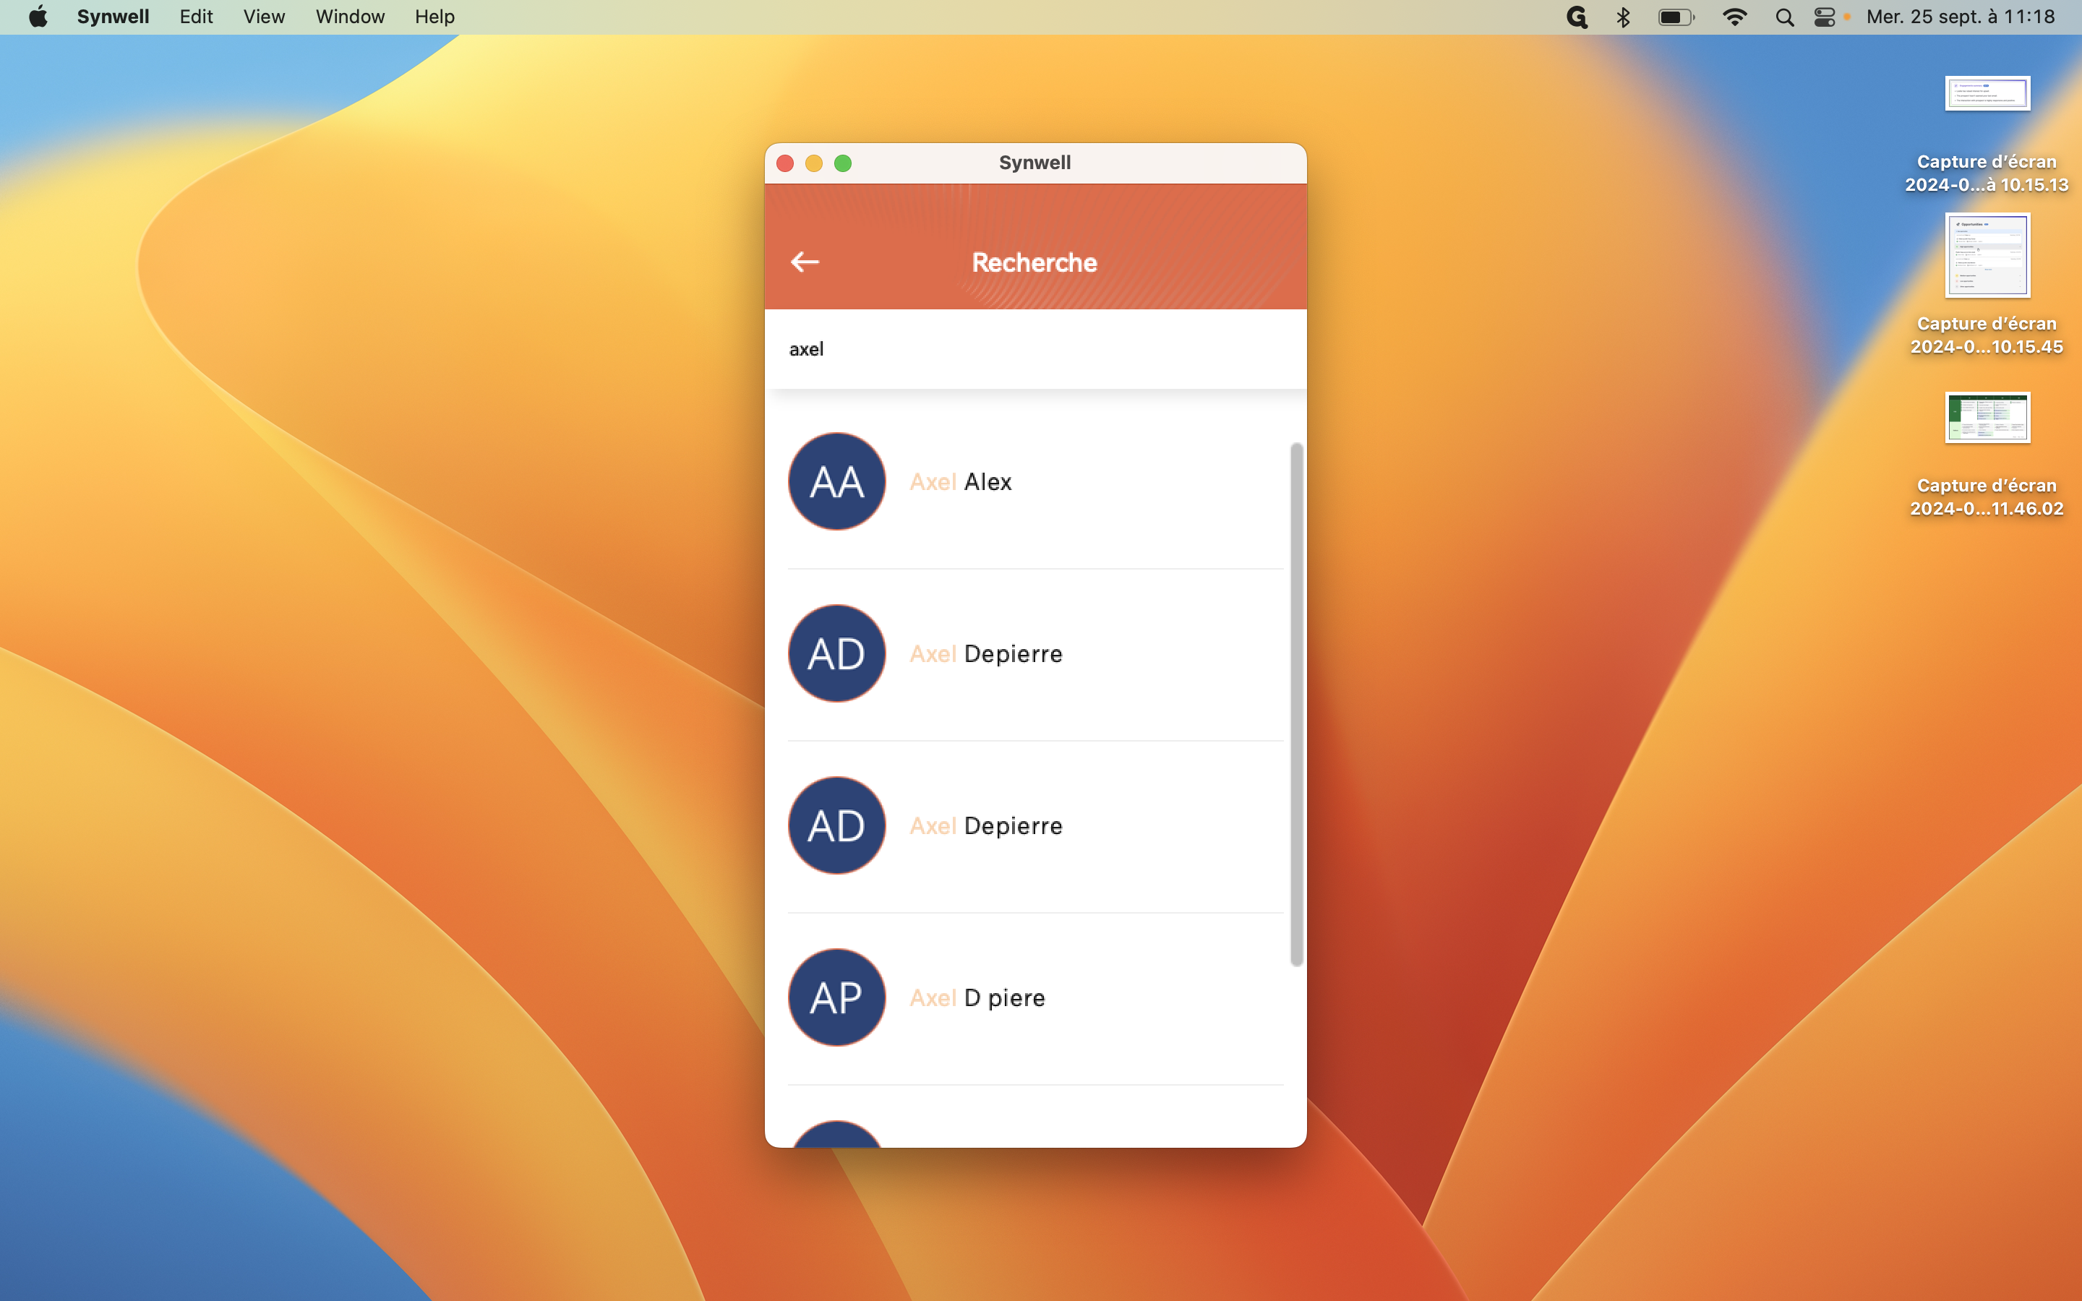Select the 'Axel Alex' contact name

(x=960, y=482)
